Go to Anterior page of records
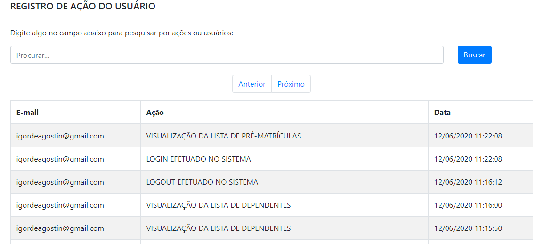 [252, 84]
